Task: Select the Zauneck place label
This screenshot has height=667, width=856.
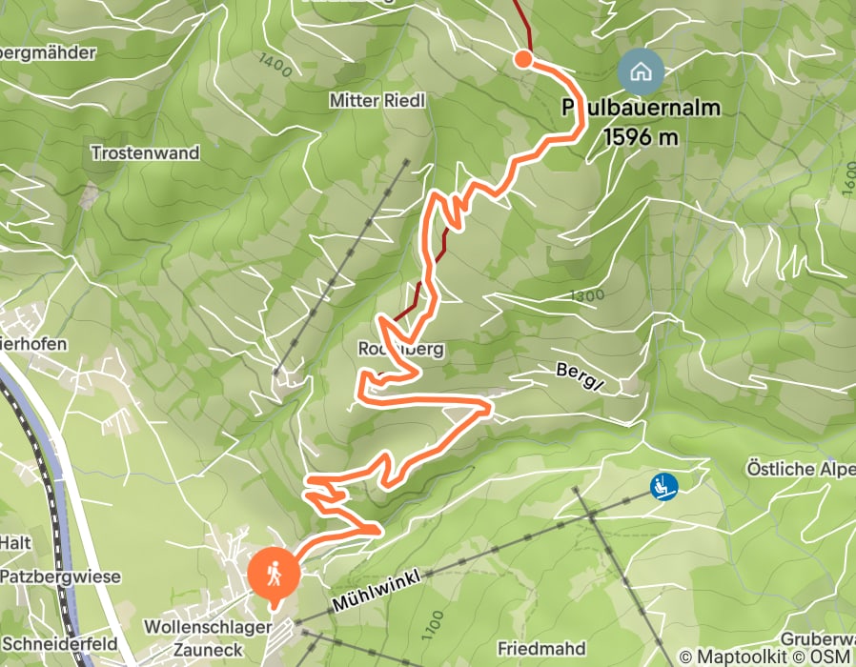Action: tap(208, 650)
